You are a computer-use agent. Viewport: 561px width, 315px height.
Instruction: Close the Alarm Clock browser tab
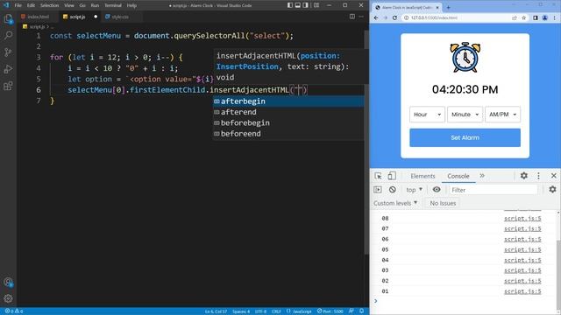[x=437, y=8]
